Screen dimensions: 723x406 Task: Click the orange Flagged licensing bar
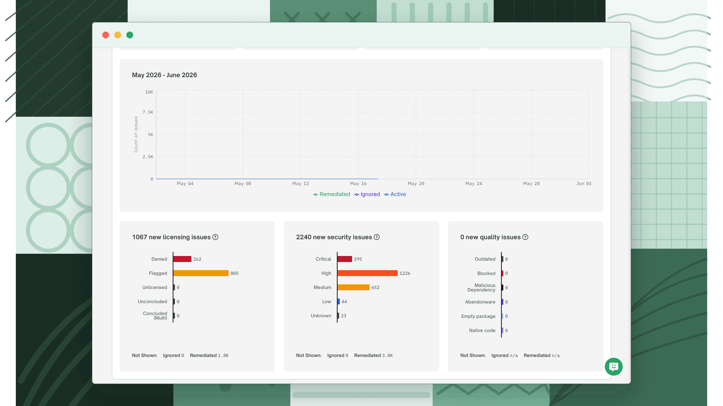(201, 273)
